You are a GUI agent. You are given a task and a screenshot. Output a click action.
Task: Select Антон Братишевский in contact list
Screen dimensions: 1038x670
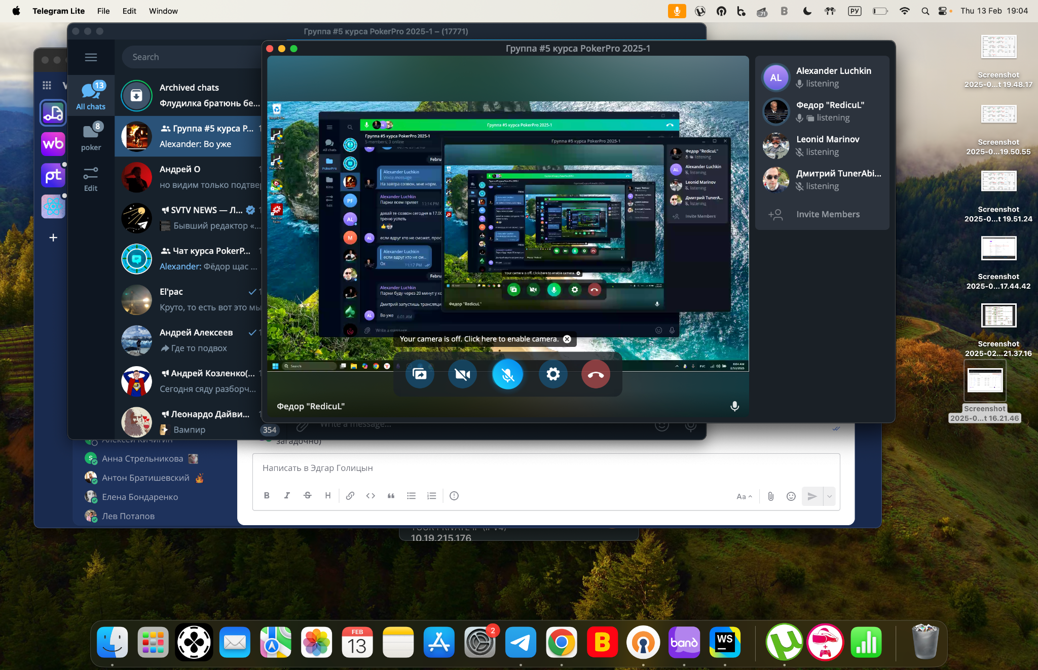tap(145, 478)
